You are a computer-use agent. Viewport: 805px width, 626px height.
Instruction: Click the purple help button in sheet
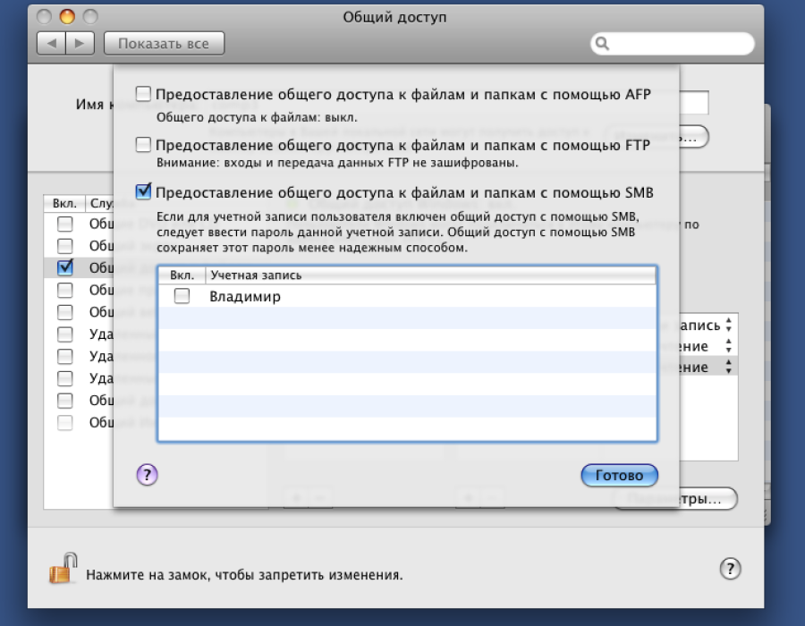147,475
